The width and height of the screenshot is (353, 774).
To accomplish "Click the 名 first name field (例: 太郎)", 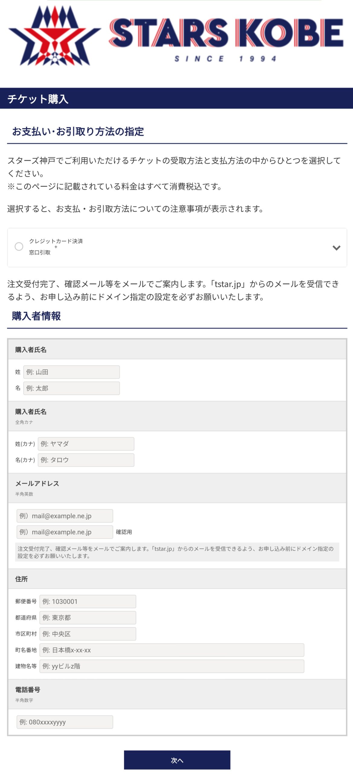I will click(72, 388).
